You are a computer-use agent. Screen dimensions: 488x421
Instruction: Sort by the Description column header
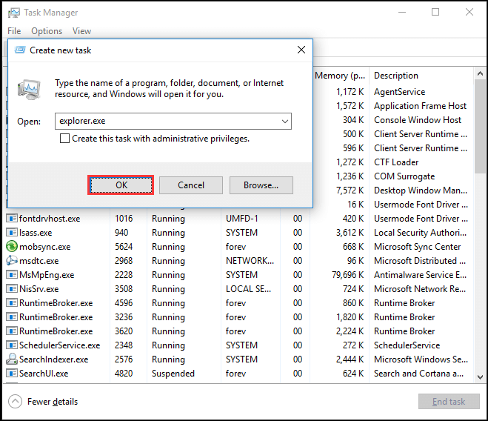[396, 76]
